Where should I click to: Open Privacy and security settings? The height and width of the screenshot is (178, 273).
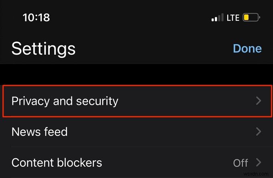coord(65,100)
